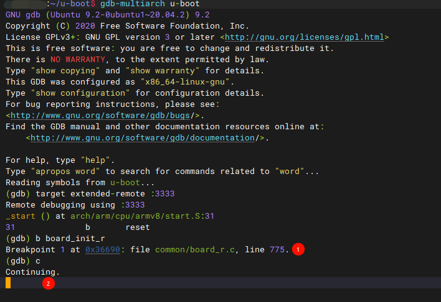Click the red annotation marker numbered 1
Screen dimensions: 441x302
point(298,249)
